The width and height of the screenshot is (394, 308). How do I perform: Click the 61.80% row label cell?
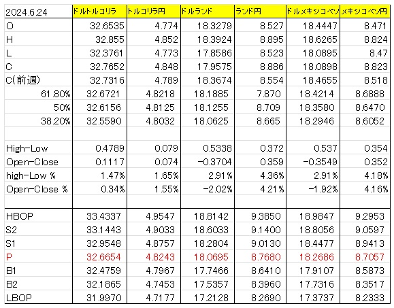click(38, 94)
